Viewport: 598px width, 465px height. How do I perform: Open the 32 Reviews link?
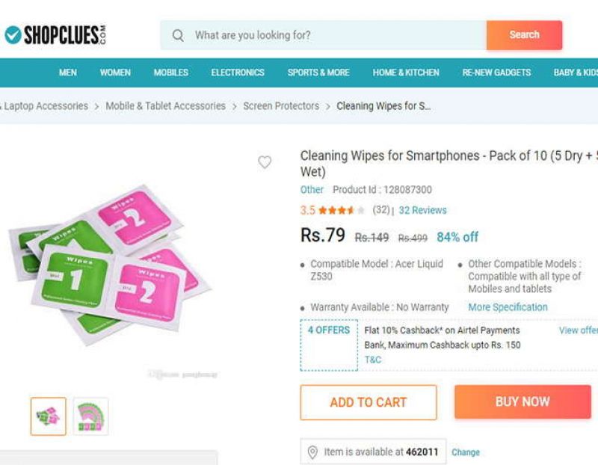click(422, 211)
